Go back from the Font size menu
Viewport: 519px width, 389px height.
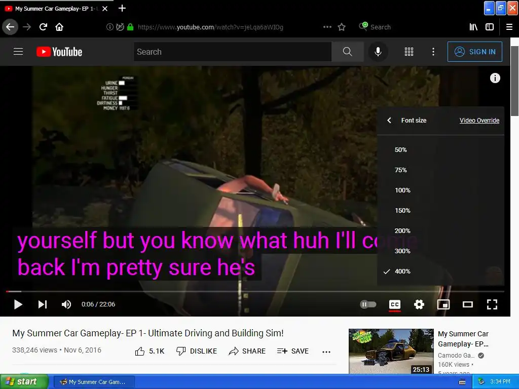390,121
